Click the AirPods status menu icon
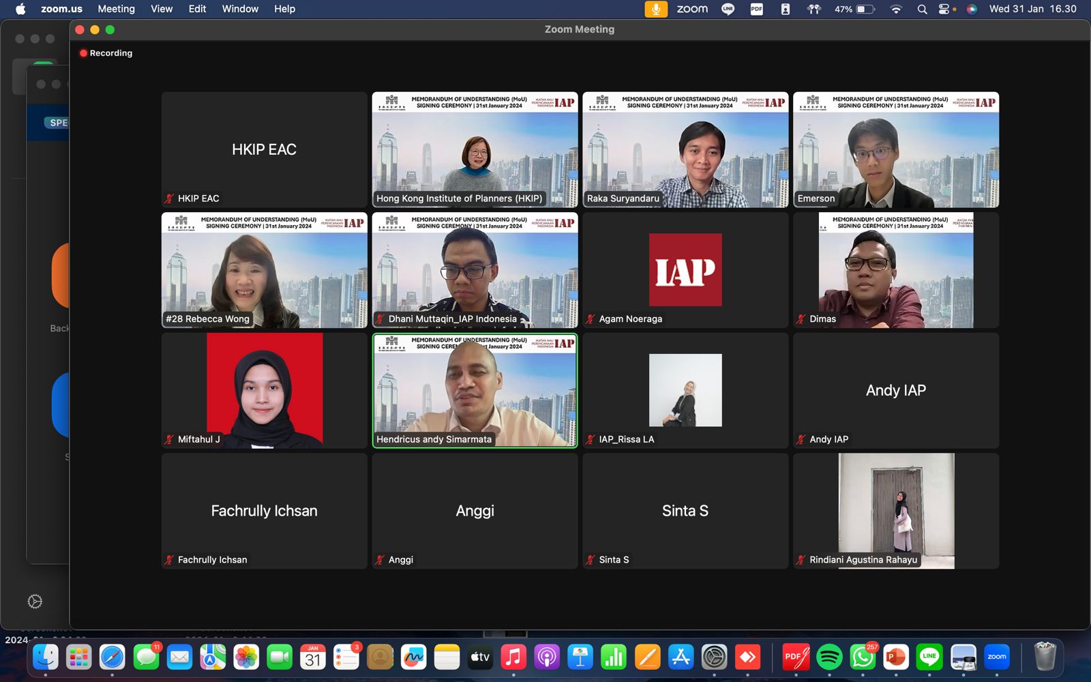The width and height of the screenshot is (1091, 682). coord(813,9)
